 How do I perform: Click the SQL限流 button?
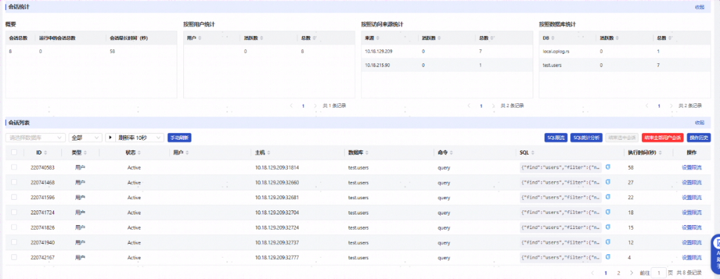pos(555,137)
